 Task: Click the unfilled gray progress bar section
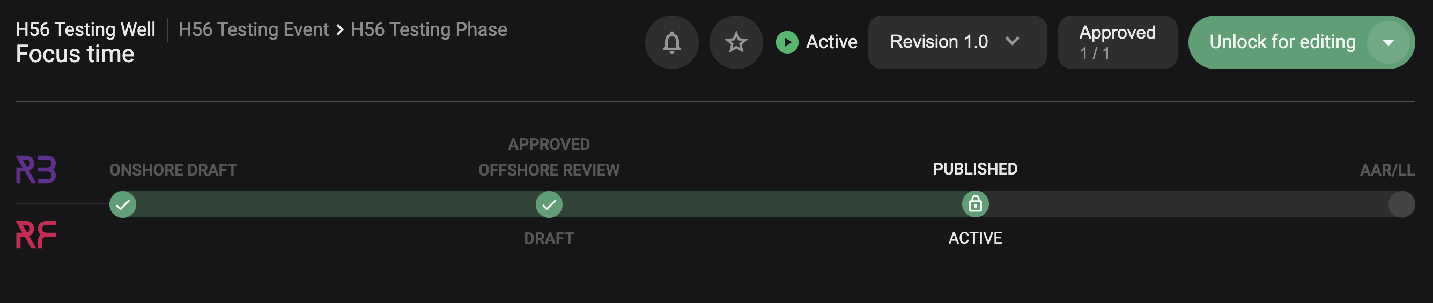(1185, 204)
